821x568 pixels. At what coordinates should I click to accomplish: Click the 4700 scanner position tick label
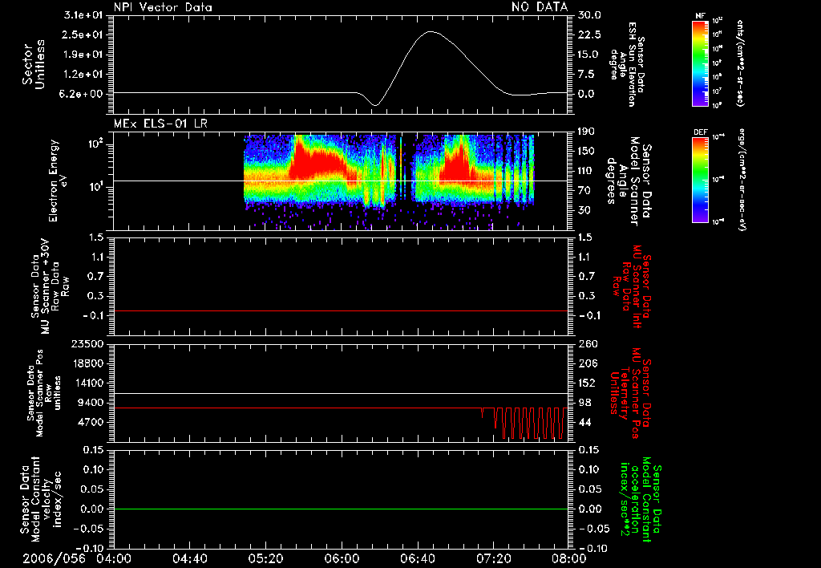point(91,422)
